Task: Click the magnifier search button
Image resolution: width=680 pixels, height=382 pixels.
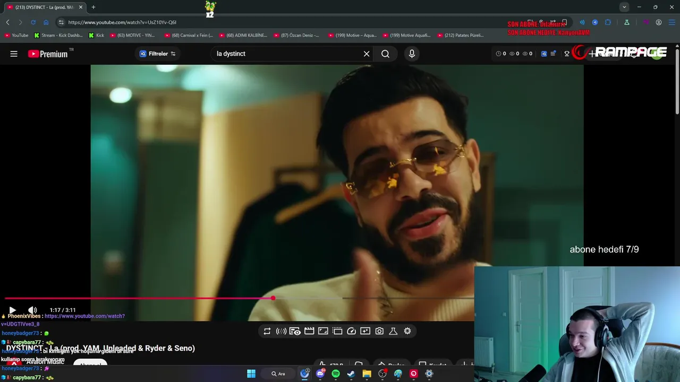Action: [385, 54]
